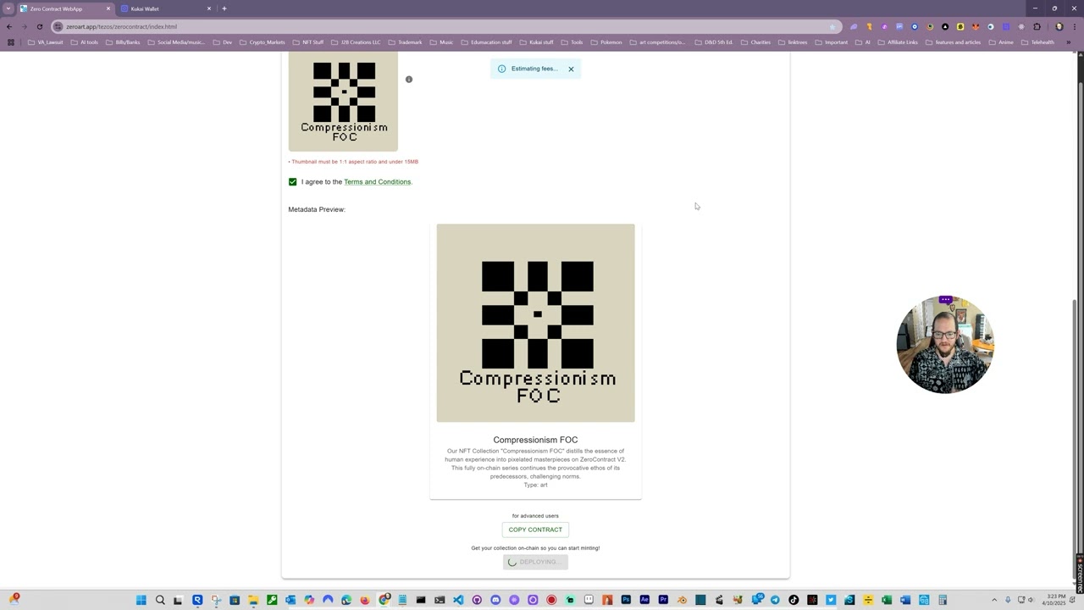Click the info icon beside the thumbnail

click(409, 80)
